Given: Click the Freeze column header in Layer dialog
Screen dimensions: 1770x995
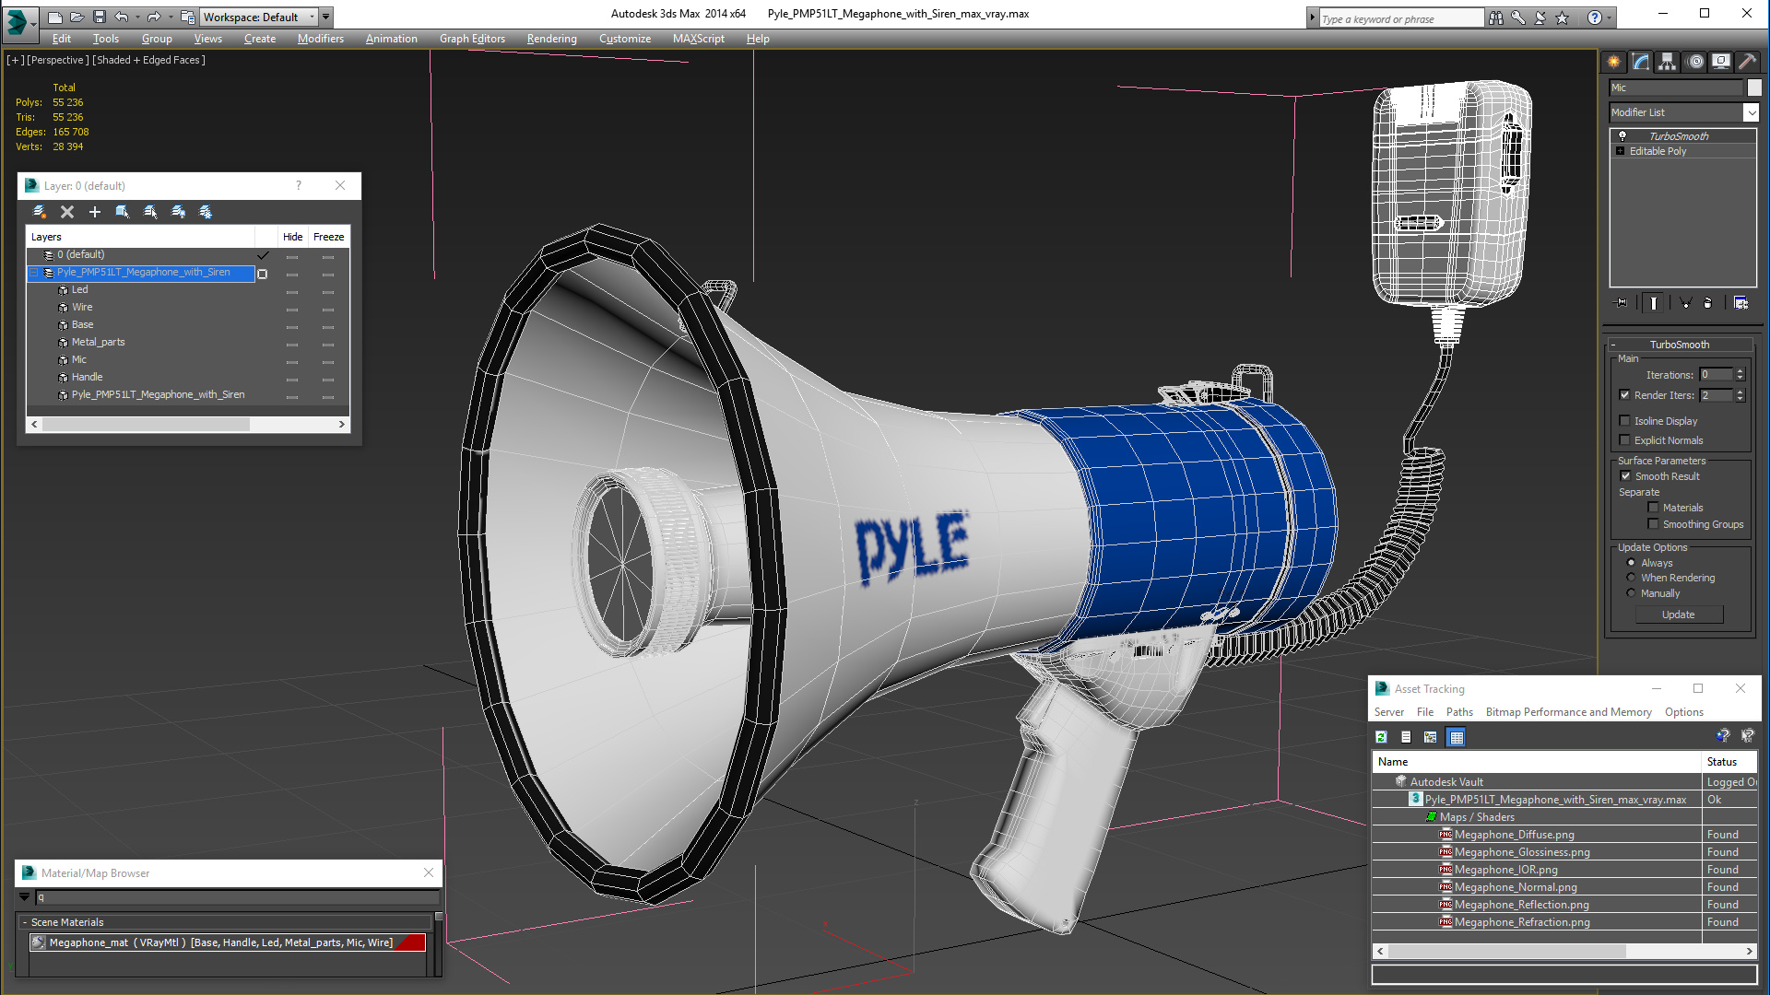Looking at the screenshot, I should coord(328,237).
